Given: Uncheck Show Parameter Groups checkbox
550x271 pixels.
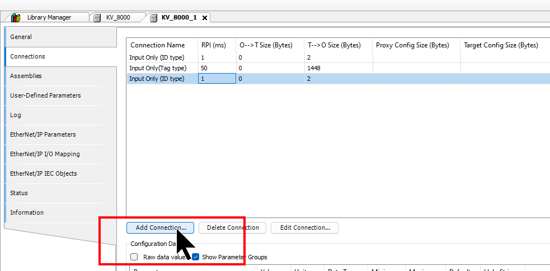Looking at the screenshot, I should pos(195,257).
